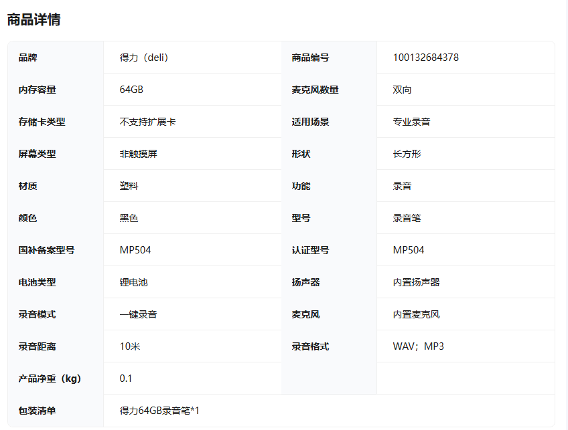Select the 扬声器 label
The width and height of the screenshot is (568, 430).
pyautogui.click(x=305, y=282)
